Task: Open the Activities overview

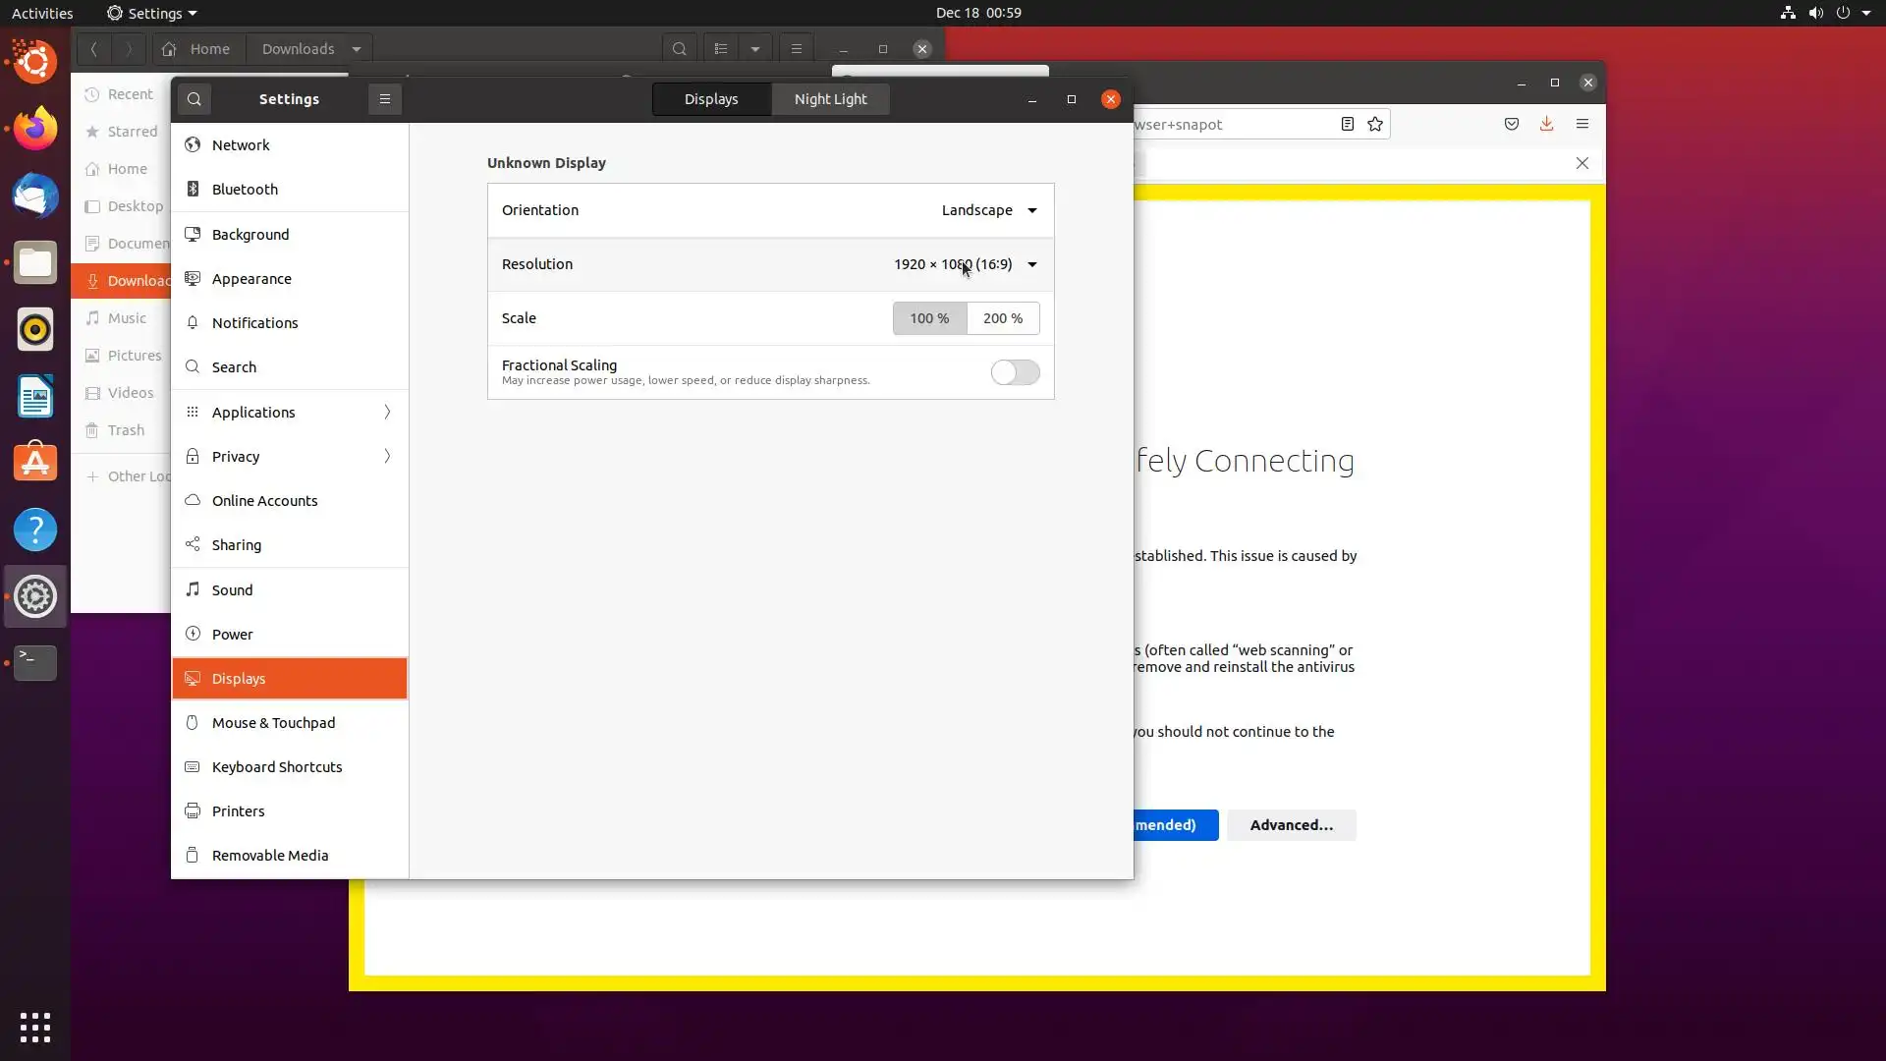Action: coord(42,13)
